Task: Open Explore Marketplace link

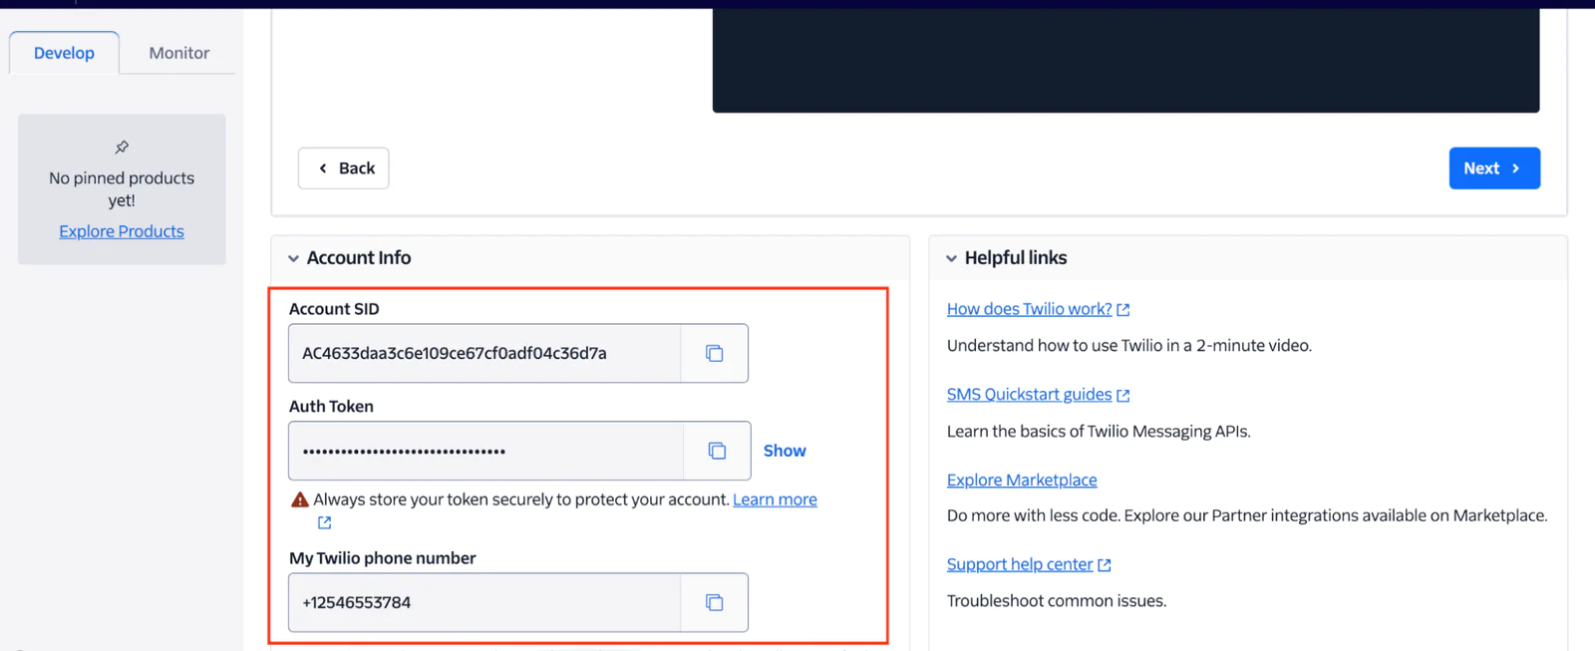Action: click(x=1022, y=481)
